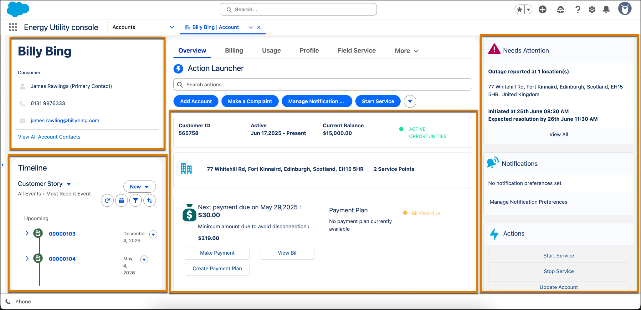This screenshot has height=310, width=641.
Task: Refresh the Timeline
Action: (x=107, y=201)
